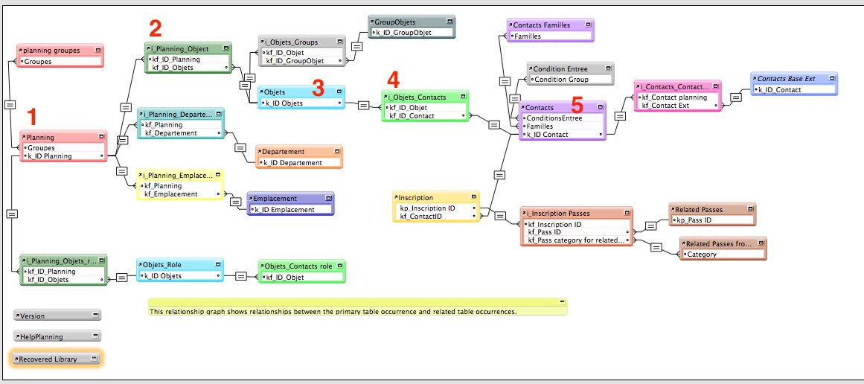
Task: Click the kf_Pass ID field
Action: [x=576, y=232]
